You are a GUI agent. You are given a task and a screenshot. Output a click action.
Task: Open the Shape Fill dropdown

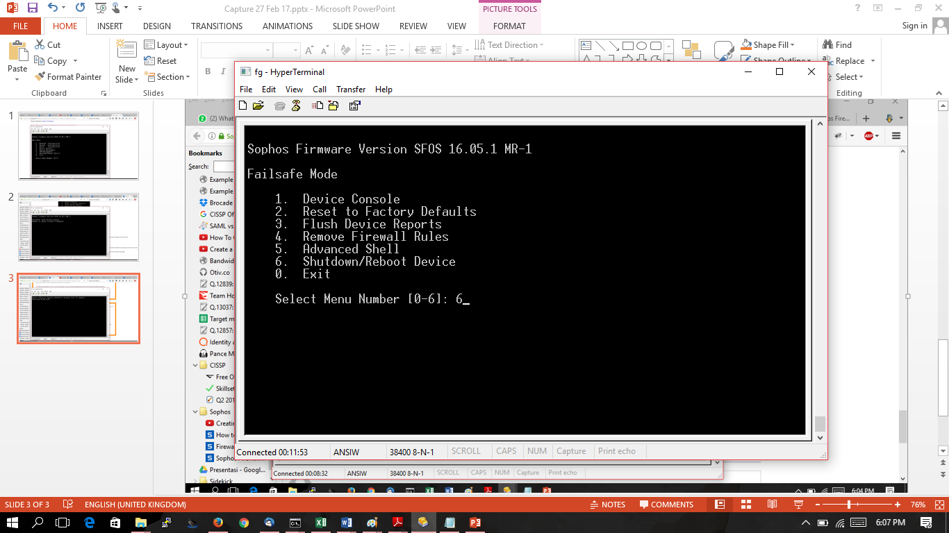tap(769, 45)
